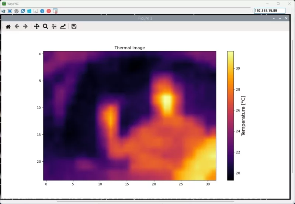
Task: Open Configure subplots sliders icon
Action: 54,27
